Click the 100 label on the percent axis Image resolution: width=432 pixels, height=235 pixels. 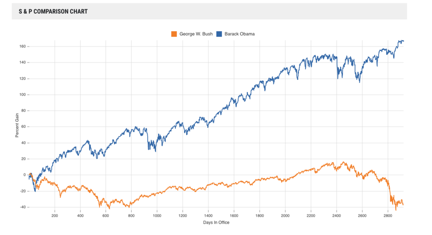pyautogui.click(x=22, y=95)
